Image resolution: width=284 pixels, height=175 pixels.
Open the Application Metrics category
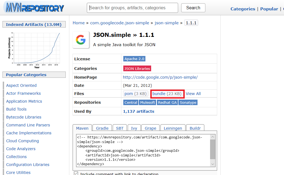click(x=24, y=101)
